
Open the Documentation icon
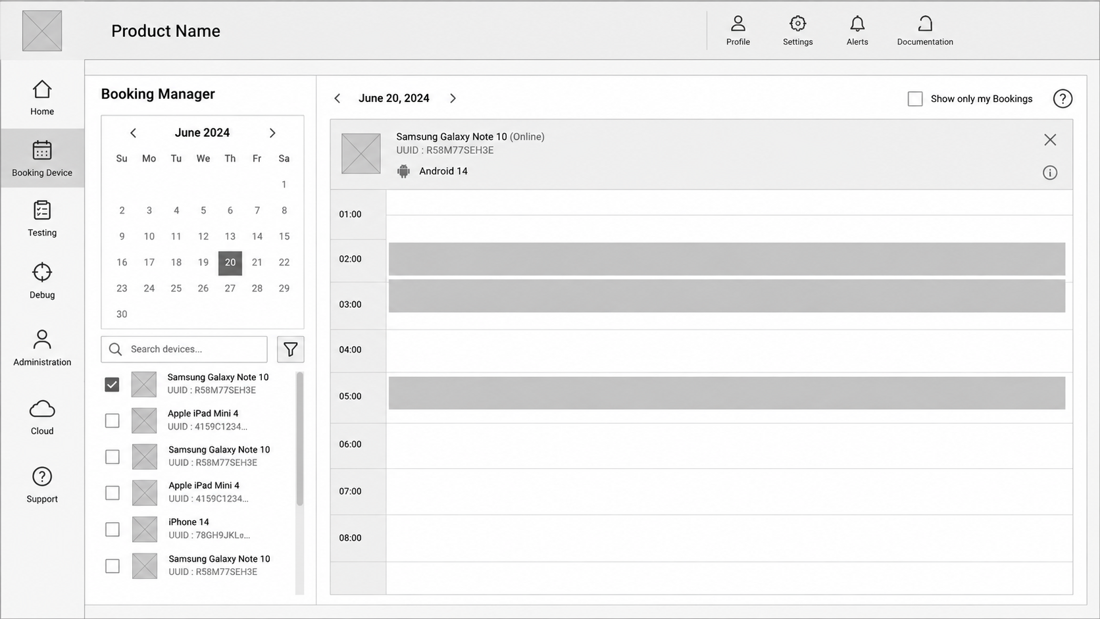point(925,24)
